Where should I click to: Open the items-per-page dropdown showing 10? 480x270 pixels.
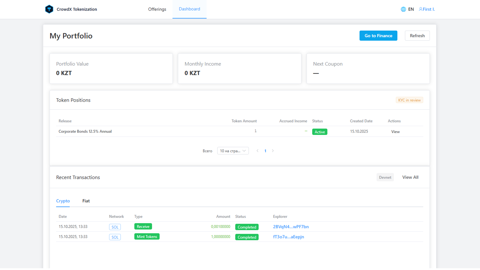click(233, 150)
